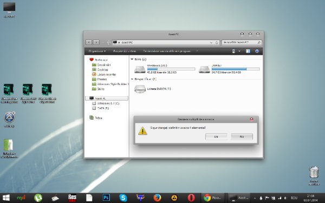This screenshot has width=325, height=203.
Task: Switch to the Chrome taskbar window
Action: 213,198
